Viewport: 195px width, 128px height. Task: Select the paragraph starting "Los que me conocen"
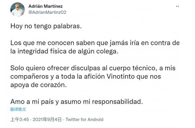click(x=95, y=47)
